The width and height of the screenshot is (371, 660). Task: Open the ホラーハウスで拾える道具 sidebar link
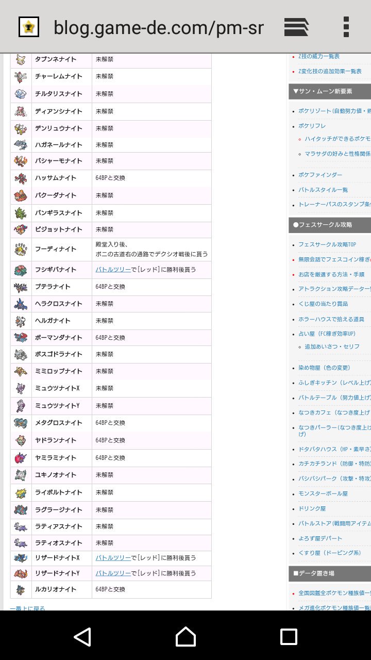click(x=331, y=319)
